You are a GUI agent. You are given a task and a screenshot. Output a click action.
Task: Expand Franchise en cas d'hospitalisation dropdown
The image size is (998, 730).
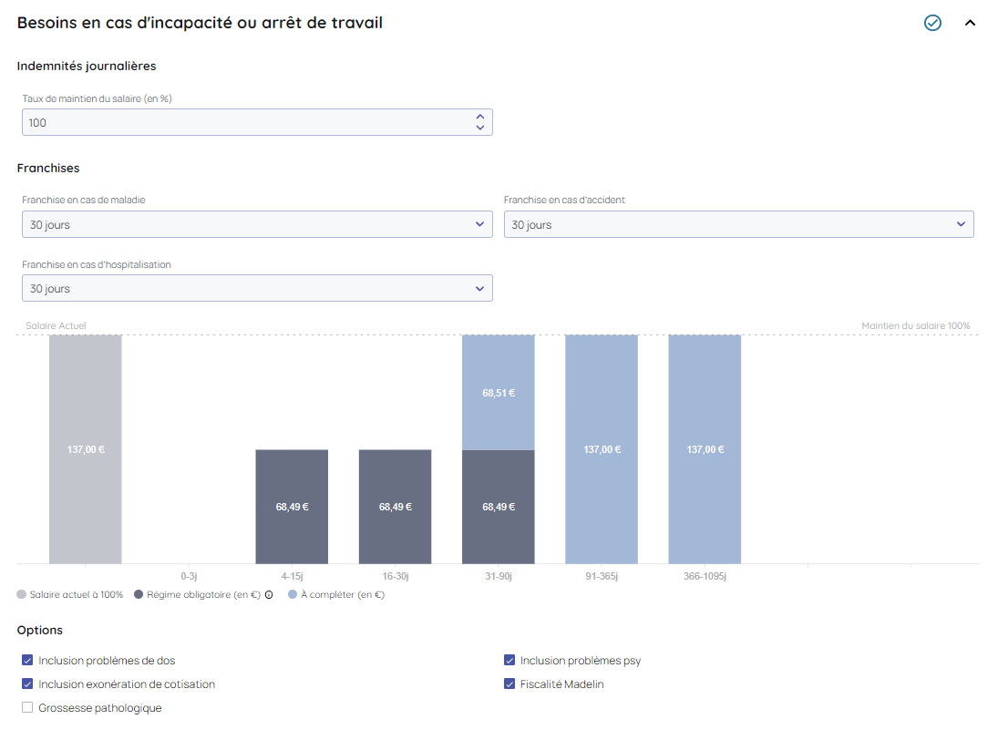tap(257, 288)
